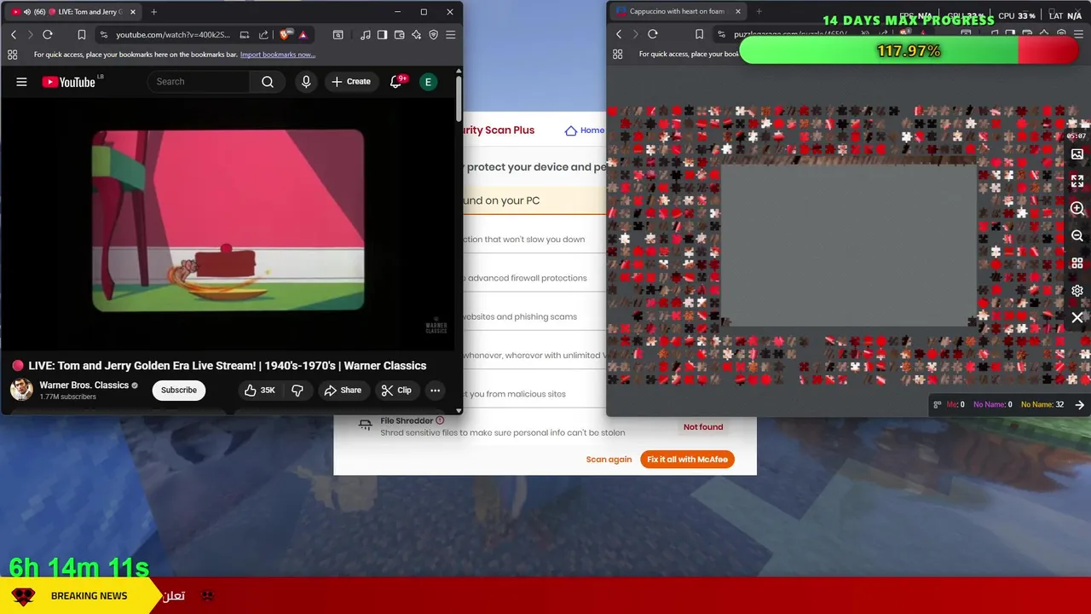Open Warner Bros. Classics channel avatar
The image size is (1091, 614).
click(21, 390)
